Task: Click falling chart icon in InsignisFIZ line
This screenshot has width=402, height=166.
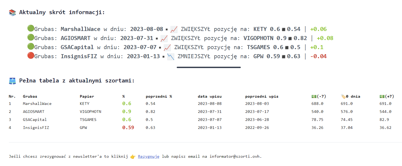Action: pos(170,56)
